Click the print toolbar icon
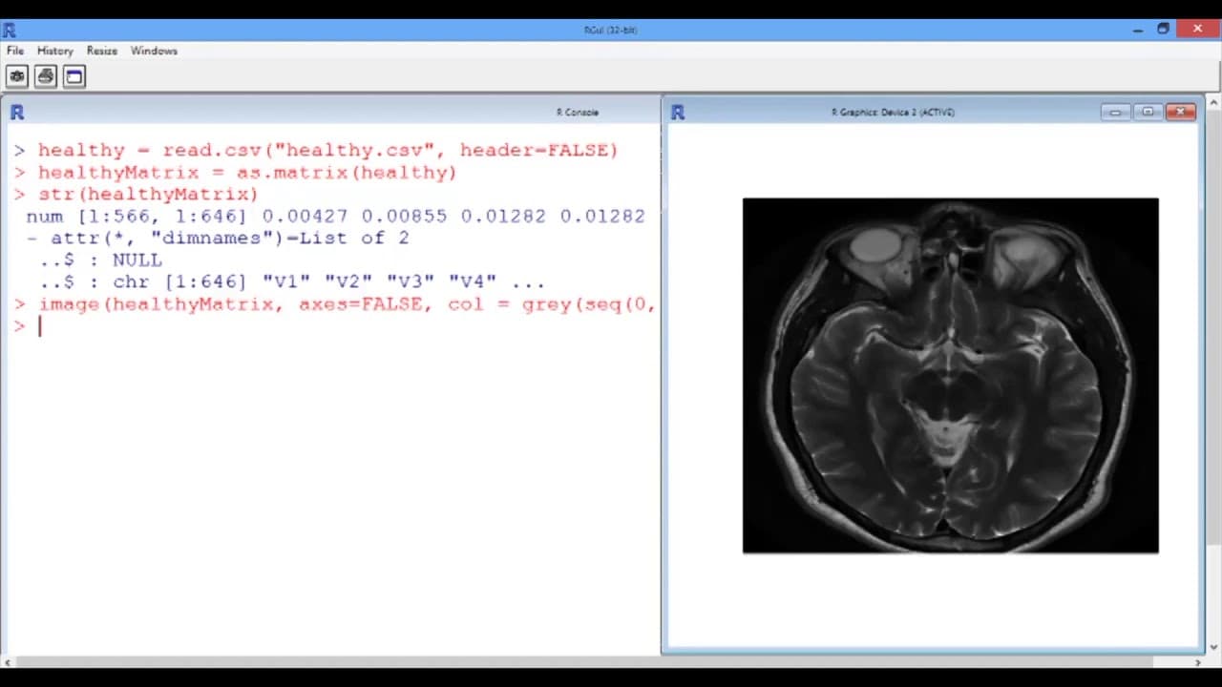1222x687 pixels. 46,76
